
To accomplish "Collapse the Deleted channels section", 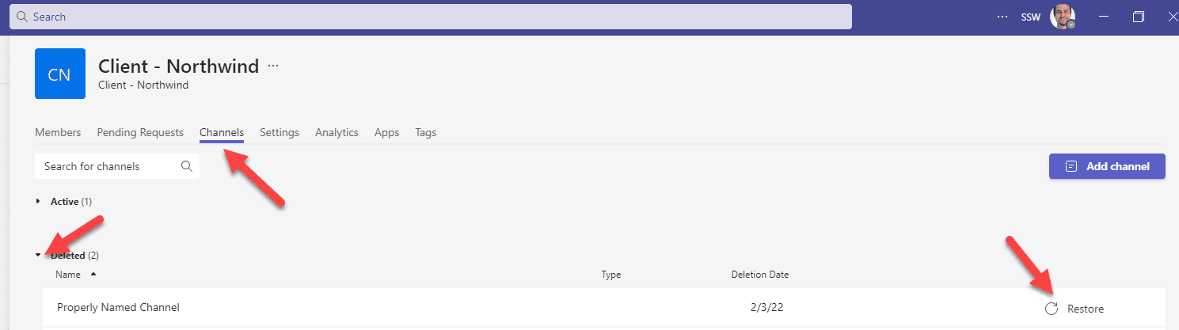I will tap(38, 256).
